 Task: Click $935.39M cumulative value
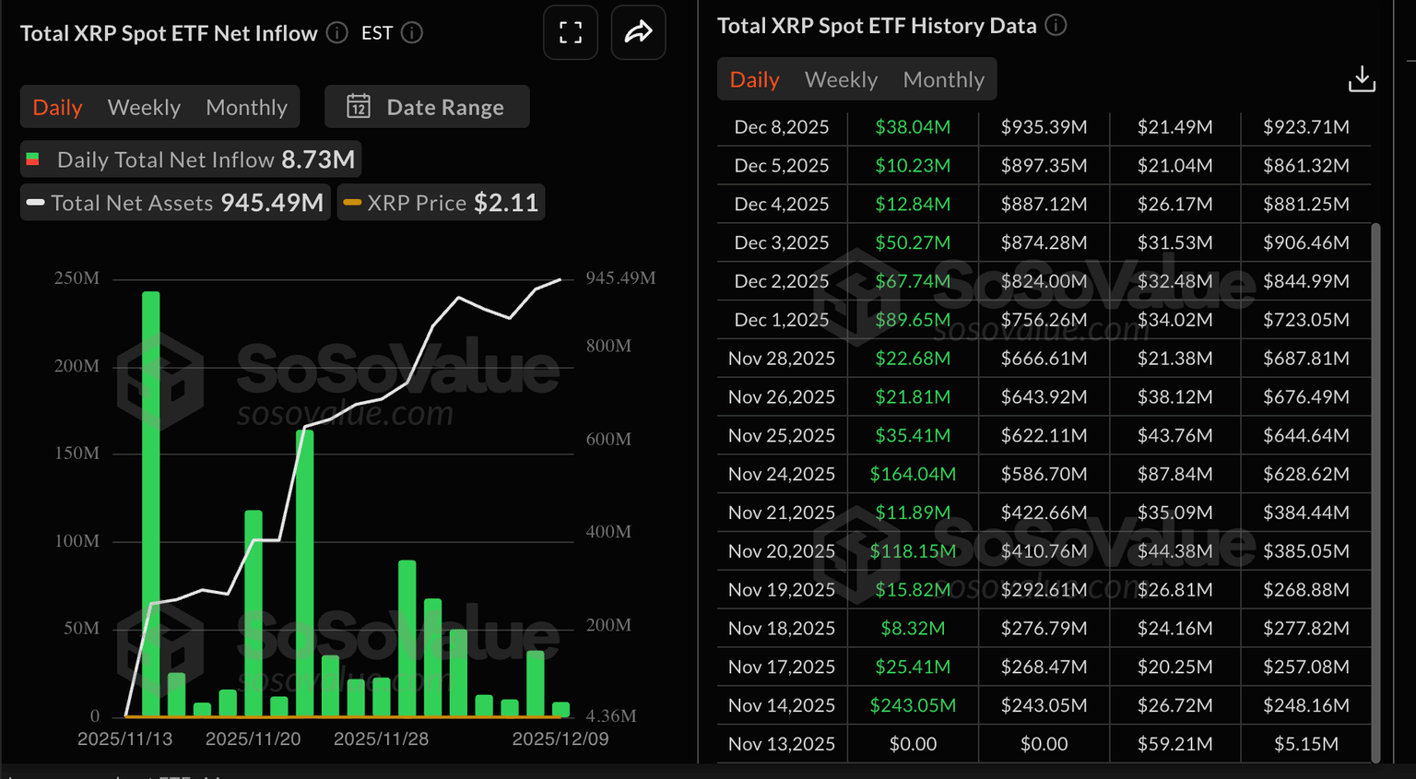click(1044, 127)
